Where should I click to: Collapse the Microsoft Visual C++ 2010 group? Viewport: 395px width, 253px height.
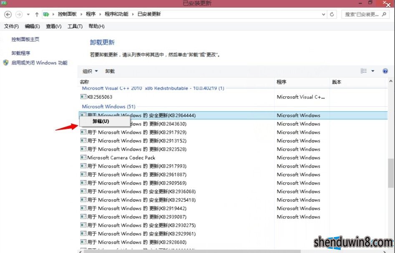153,88
